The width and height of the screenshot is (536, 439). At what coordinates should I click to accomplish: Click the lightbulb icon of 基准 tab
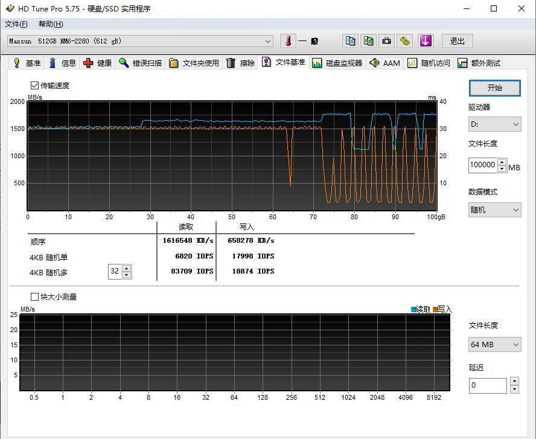[x=16, y=63]
